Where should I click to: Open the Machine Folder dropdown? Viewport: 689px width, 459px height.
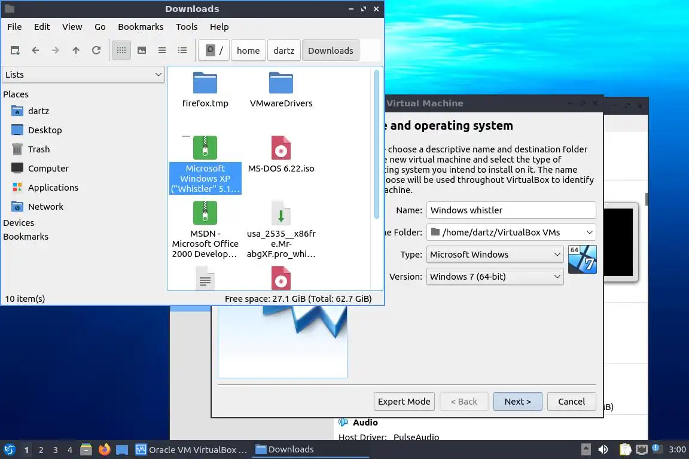(511, 232)
